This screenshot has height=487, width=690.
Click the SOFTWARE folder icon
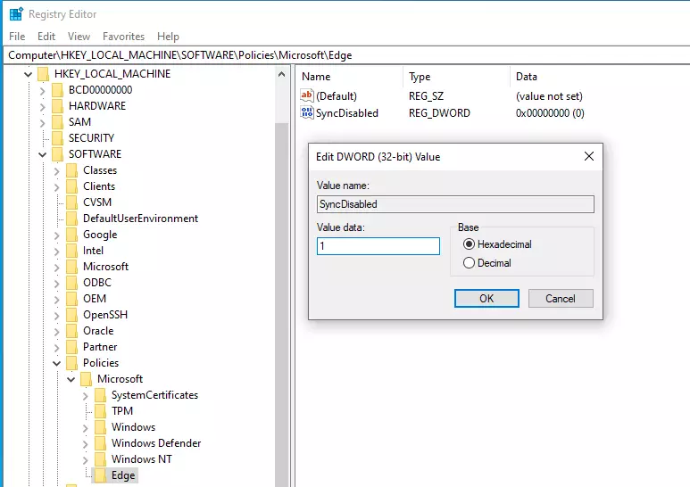(x=57, y=154)
